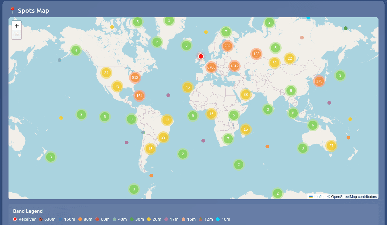The height and width of the screenshot is (225, 387).
Task: Toggle the 80m band visibility in the legend
Action: pos(80,219)
